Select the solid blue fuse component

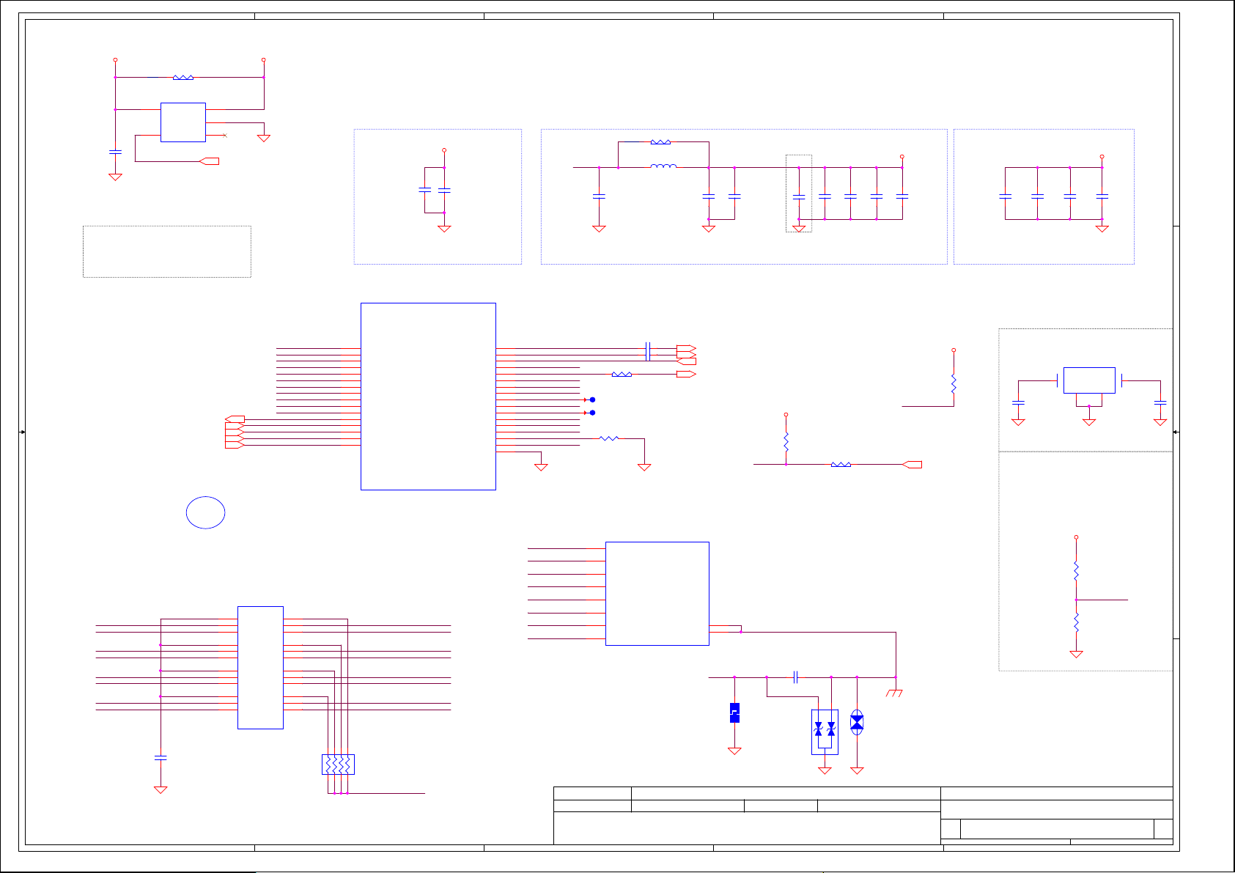[x=734, y=712]
